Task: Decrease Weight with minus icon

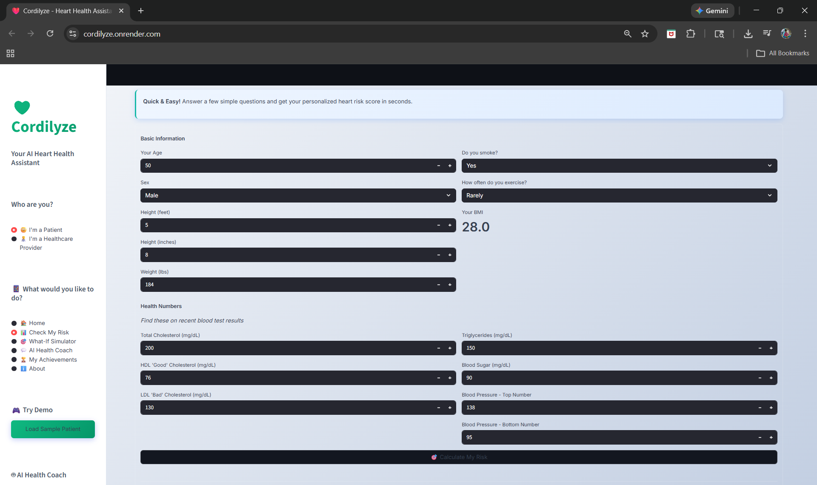Action: point(439,285)
